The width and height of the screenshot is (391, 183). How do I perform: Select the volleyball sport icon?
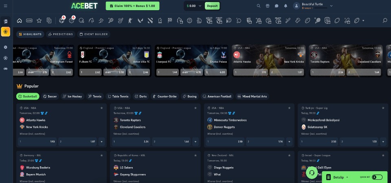pos(189,21)
